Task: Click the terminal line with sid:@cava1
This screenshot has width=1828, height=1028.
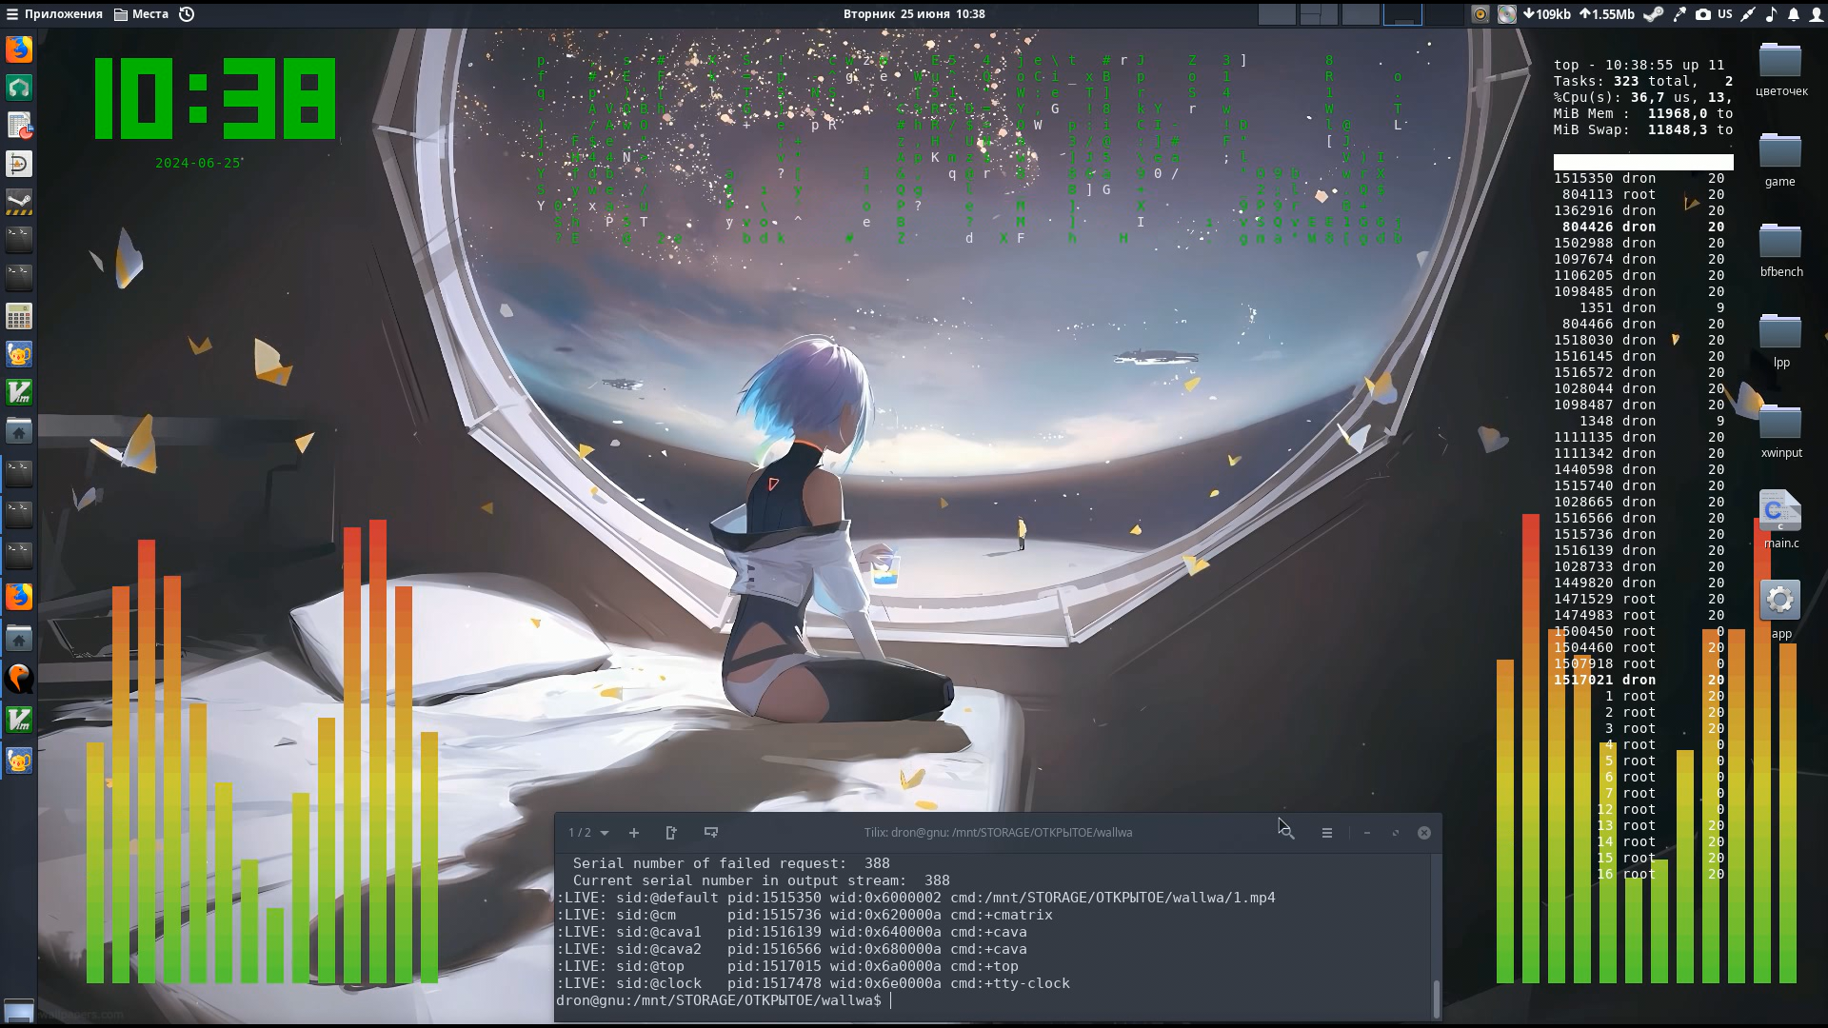Action: click(791, 932)
